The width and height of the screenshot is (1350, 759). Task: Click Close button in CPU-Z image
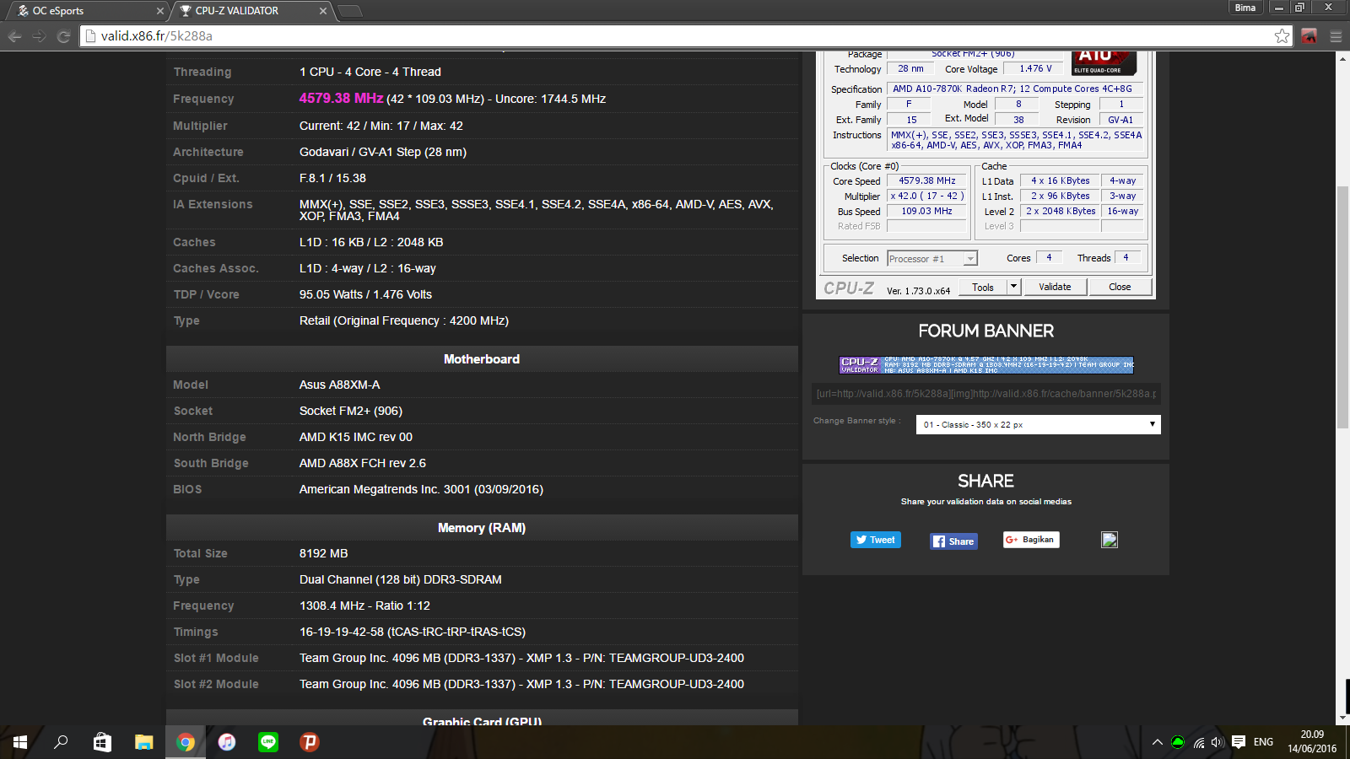click(1120, 287)
